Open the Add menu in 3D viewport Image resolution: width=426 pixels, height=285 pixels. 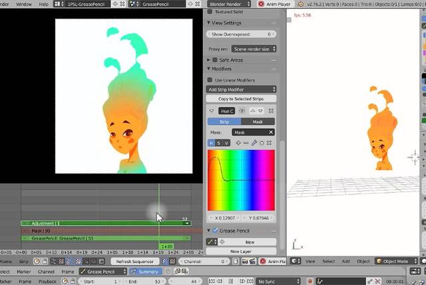pyautogui.click(x=345, y=261)
